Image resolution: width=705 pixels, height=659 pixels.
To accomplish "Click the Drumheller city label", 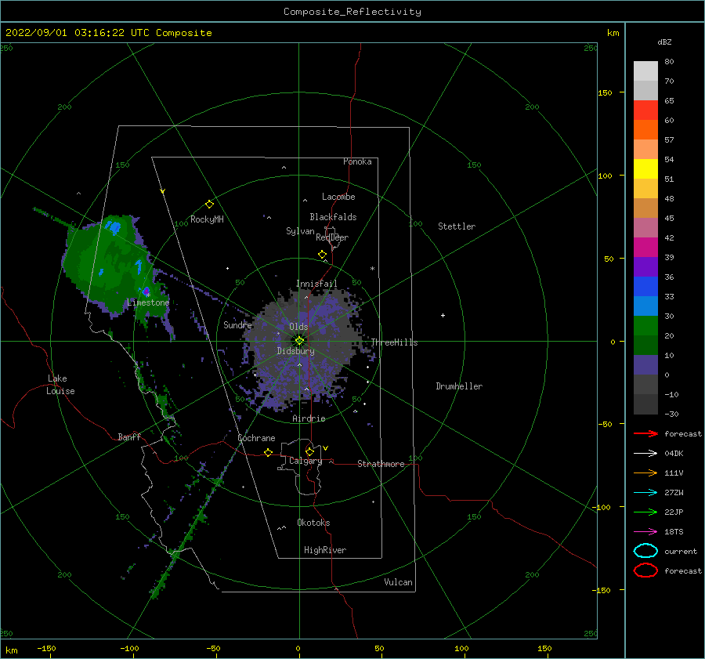I will (459, 386).
